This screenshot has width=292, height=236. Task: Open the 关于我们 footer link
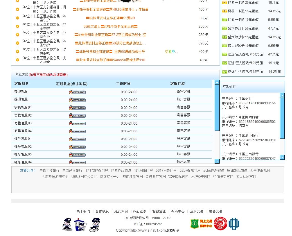pyautogui.click(x=83, y=211)
